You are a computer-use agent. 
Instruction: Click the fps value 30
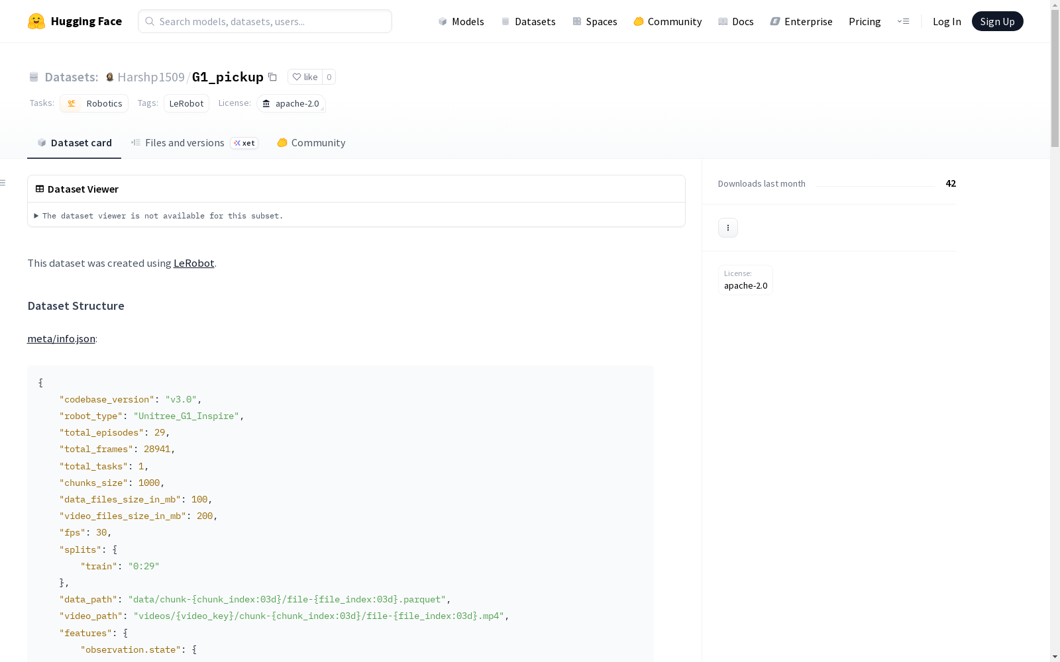[101, 532]
